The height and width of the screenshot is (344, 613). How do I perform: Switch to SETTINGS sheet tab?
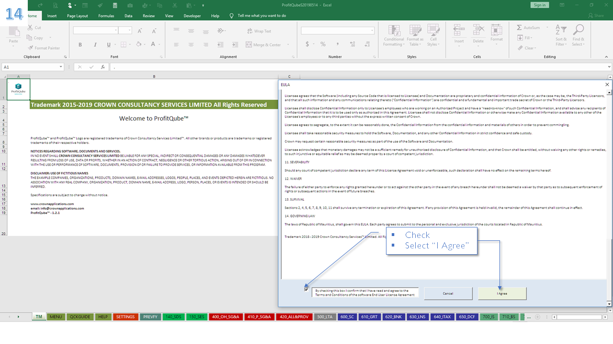pos(125,317)
